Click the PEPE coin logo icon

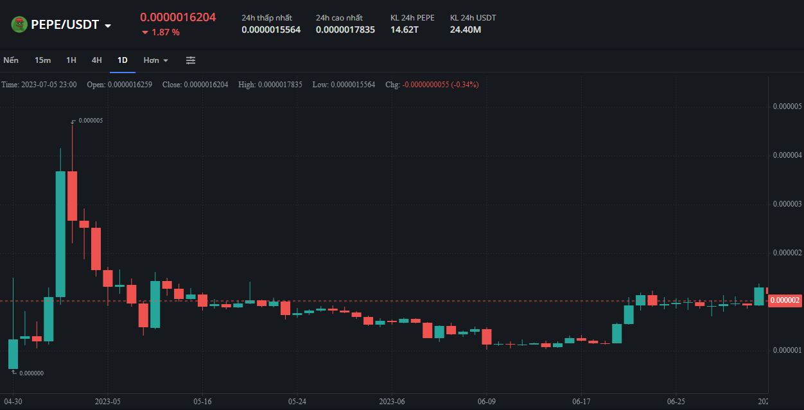(x=19, y=24)
